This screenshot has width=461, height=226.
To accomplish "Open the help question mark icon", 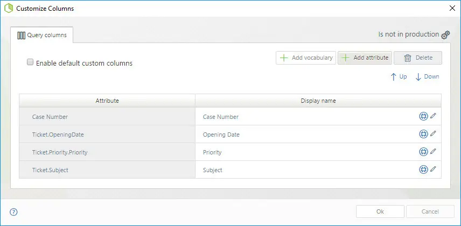I will [x=14, y=212].
